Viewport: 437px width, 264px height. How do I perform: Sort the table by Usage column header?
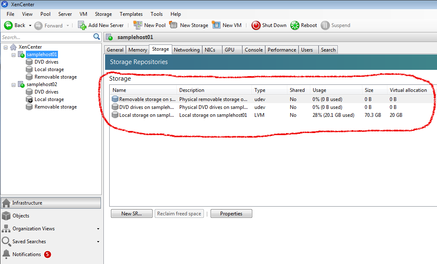coord(319,90)
